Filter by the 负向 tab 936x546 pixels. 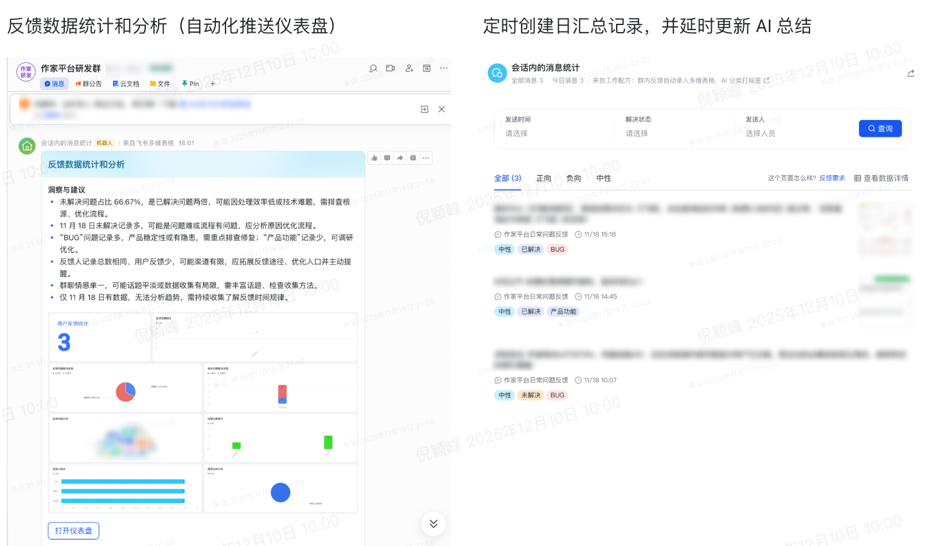[x=574, y=178]
